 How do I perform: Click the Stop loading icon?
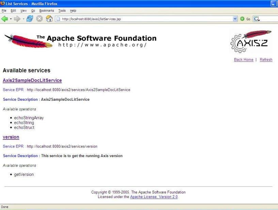pyautogui.click(x=40, y=19)
